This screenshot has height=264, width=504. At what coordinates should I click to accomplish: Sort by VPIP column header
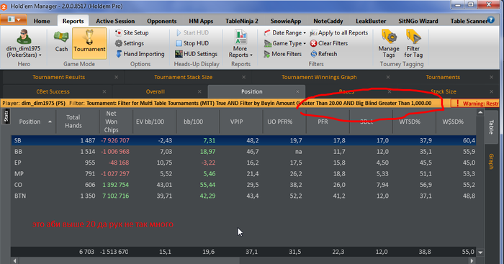241,122
